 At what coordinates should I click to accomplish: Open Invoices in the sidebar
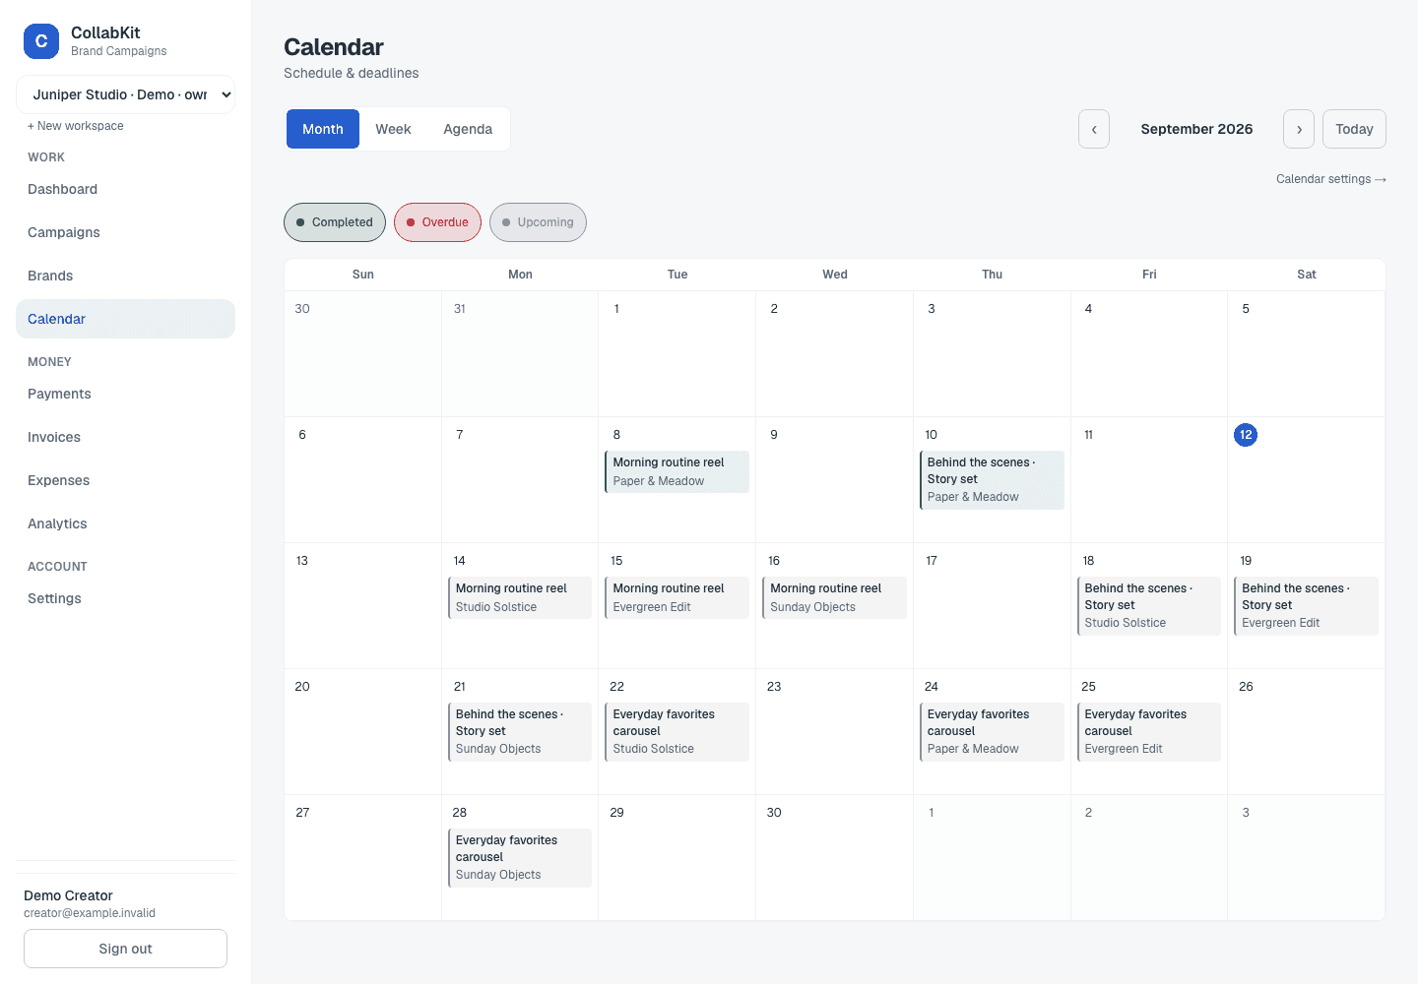tap(126, 437)
